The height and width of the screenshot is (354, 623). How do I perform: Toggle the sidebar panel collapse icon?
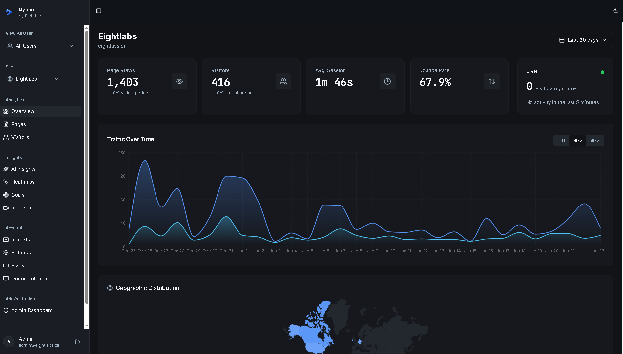click(x=99, y=11)
